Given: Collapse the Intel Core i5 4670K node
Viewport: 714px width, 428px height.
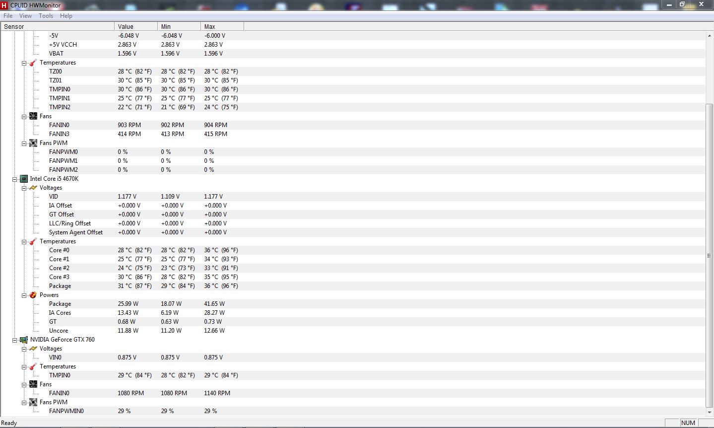Looking at the screenshot, I should click(14, 179).
